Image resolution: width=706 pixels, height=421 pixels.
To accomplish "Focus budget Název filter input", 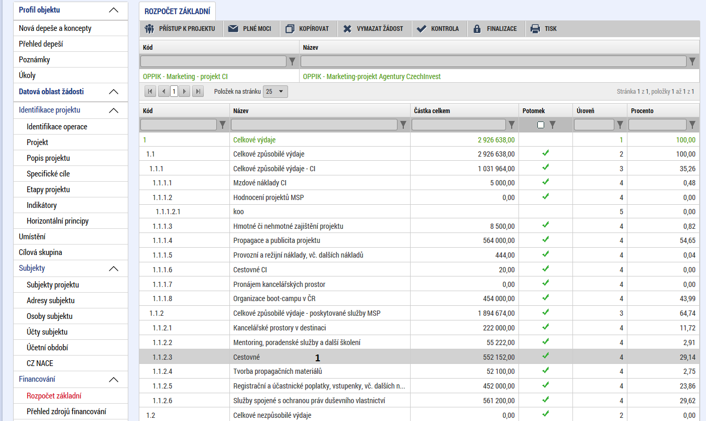I will coord(314,125).
